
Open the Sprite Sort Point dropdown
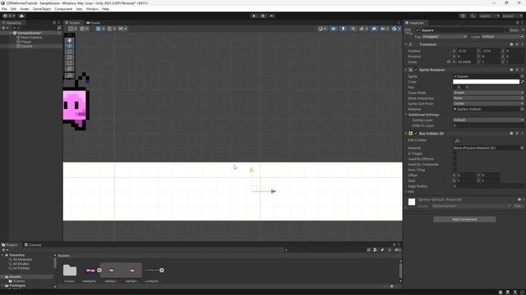[x=488, y=103]
